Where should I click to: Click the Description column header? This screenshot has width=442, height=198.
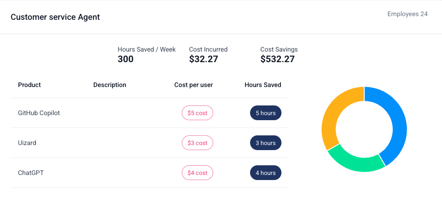coord(110,85)
